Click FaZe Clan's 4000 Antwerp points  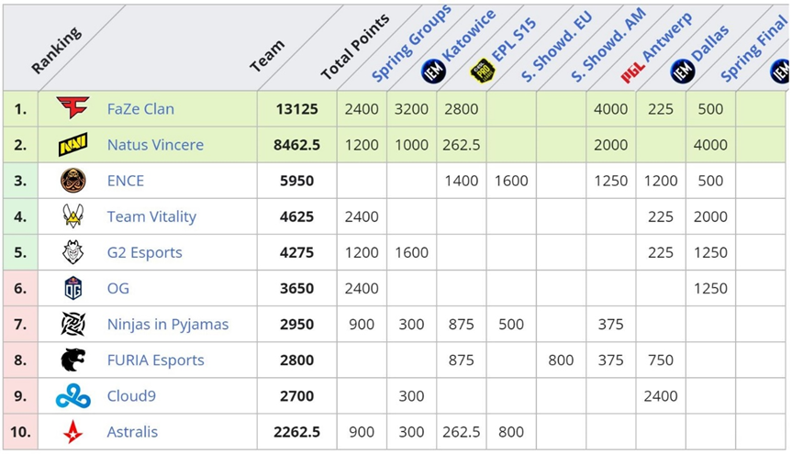(610, 108)
